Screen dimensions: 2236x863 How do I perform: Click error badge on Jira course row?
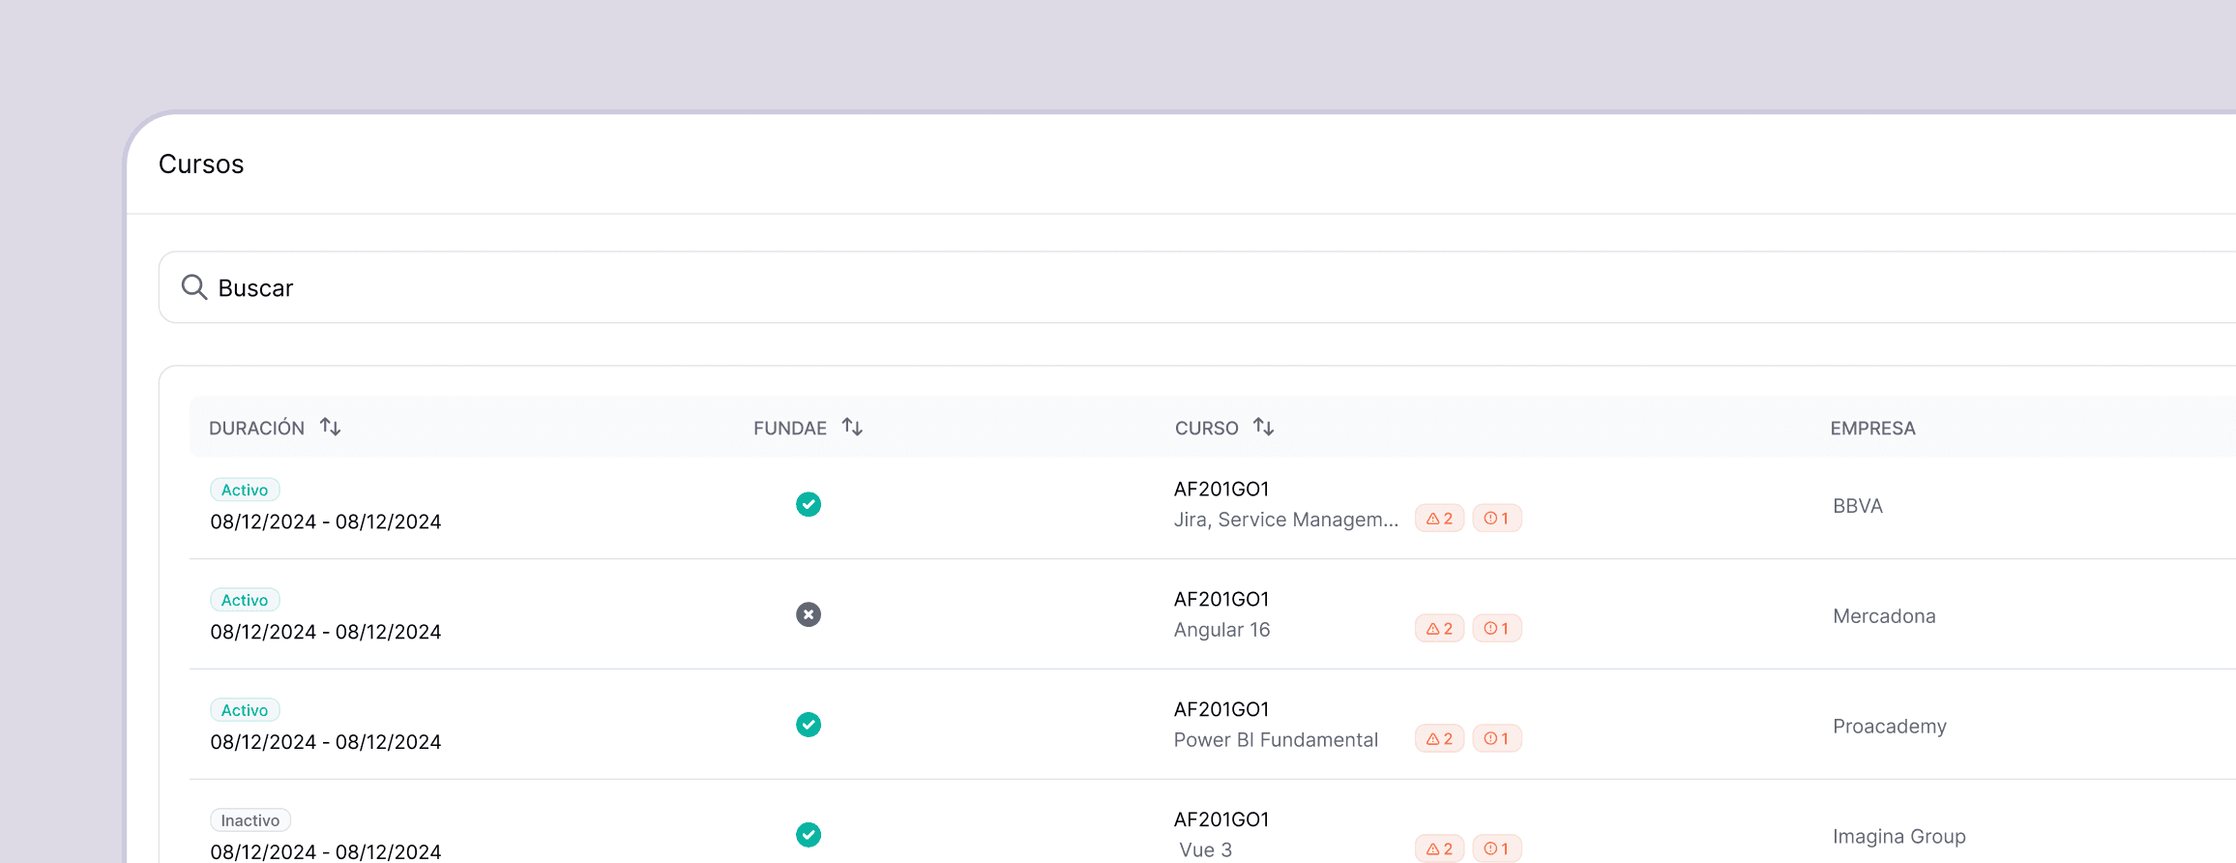(x=1496, y=519)
